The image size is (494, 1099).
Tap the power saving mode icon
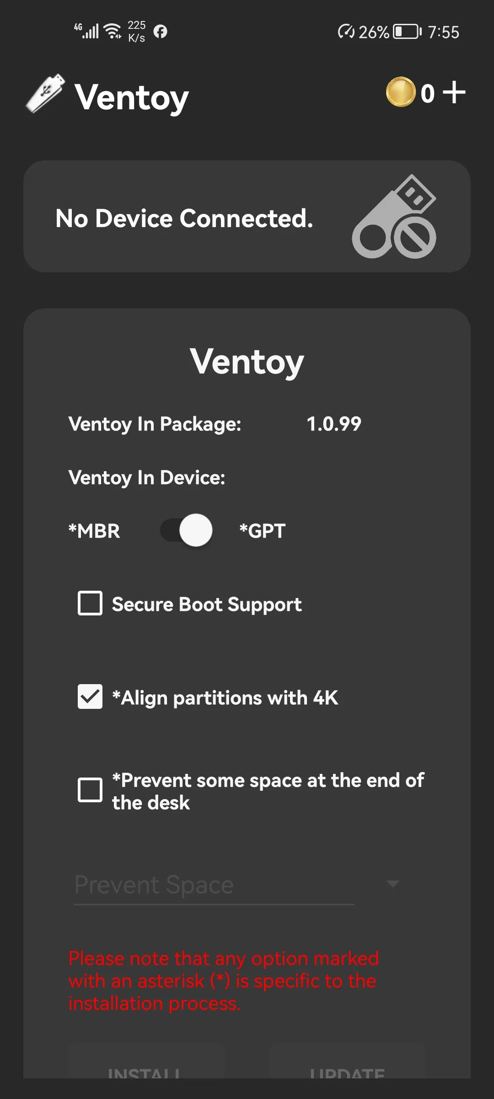click(347, 32)
